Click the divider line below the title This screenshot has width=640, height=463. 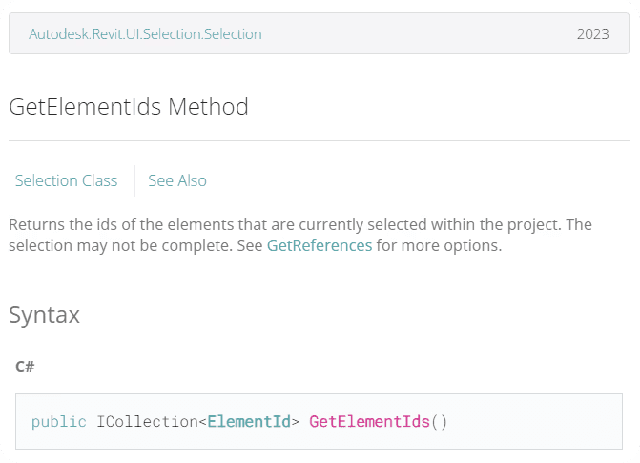pyautogui.click(x=319, y=141)
